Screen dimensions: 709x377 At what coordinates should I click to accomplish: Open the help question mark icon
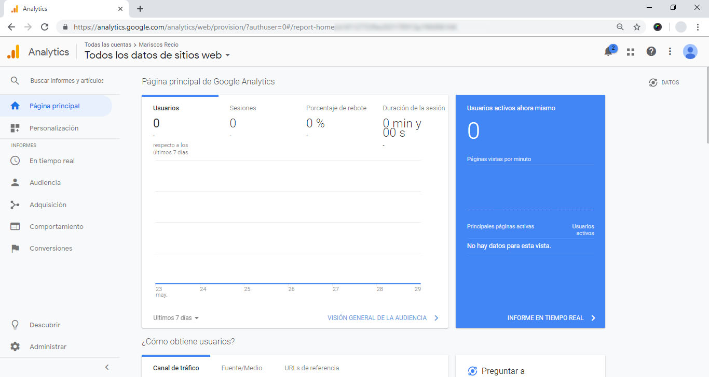(x=651, y=51)
